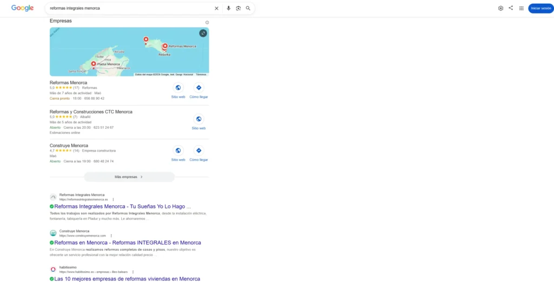Click the green check beside Reformas Integrales title
Screen dimensions: 554x282
tap(51, 206)
